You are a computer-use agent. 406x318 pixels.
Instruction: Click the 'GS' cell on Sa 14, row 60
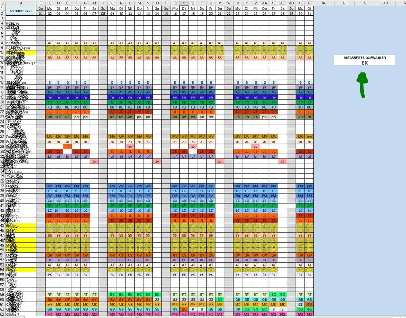(157, 299)
